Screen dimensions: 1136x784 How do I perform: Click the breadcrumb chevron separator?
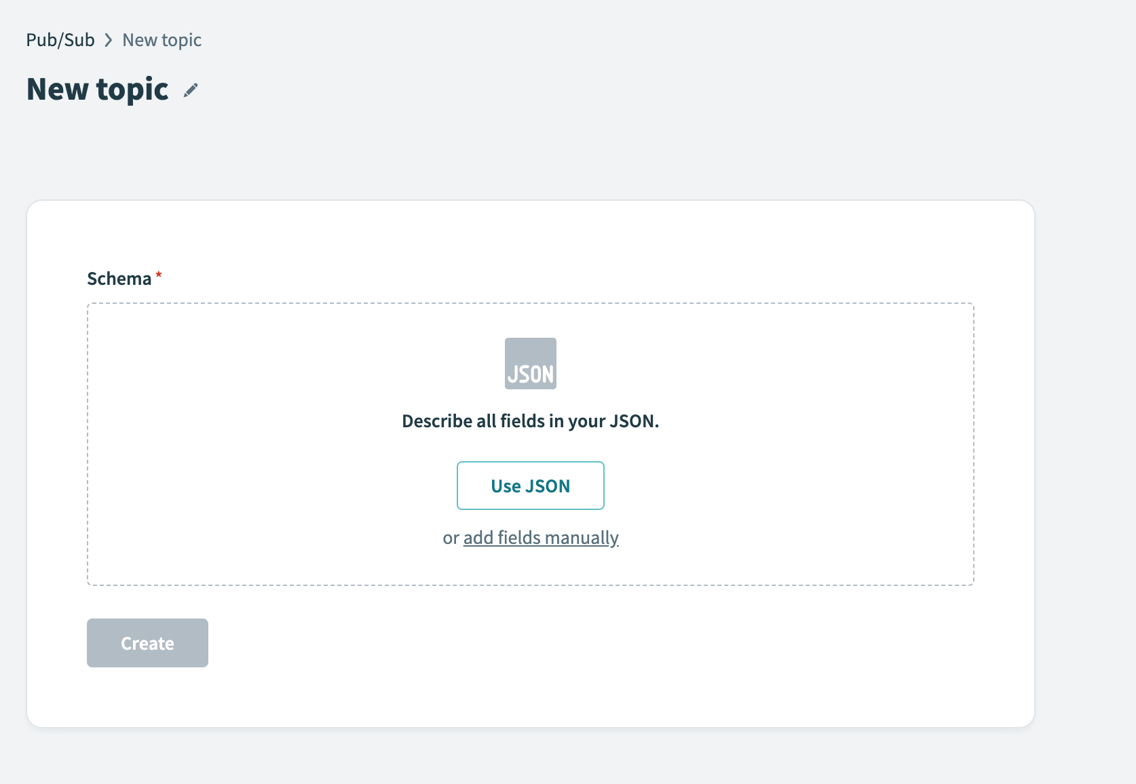[109, 41]
